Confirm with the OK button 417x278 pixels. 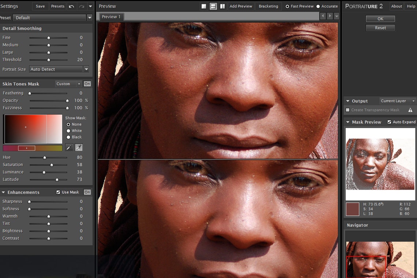click(x=380, y=19)
